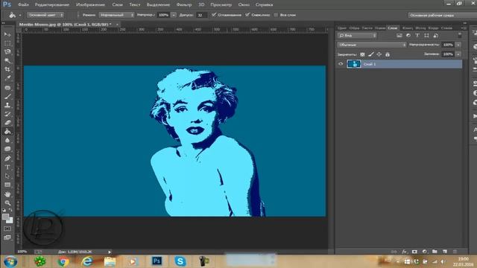The height and width of the screenshot is (268, 477).
Task: Open the layer blend mode Обычные dropdown
Action: pyautogui.click(x=372, y=45)
